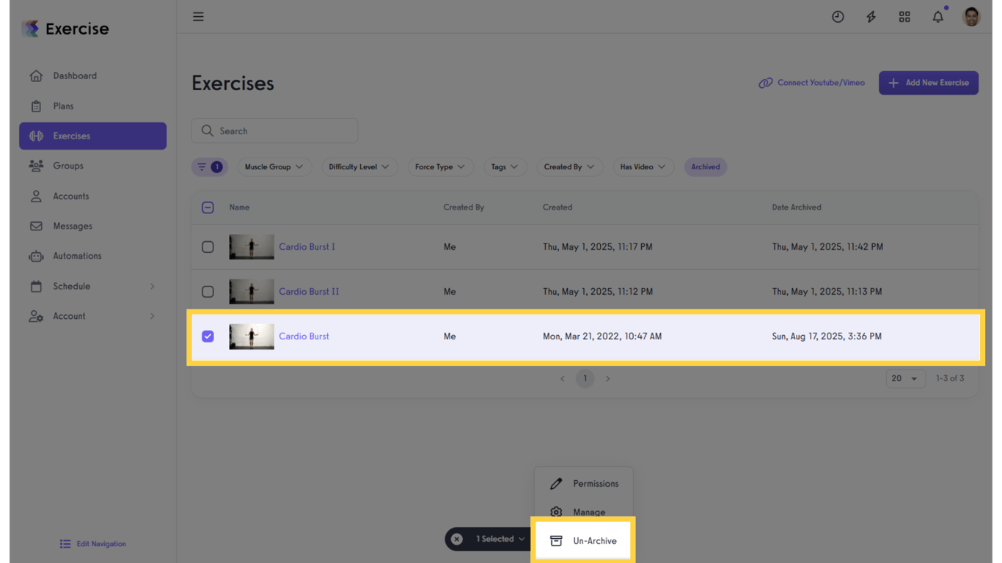The width and height of the screenshot is (1002, 563).
Task: Open the Connect Youtube/Vimeo link
Action: coord(812,83)
